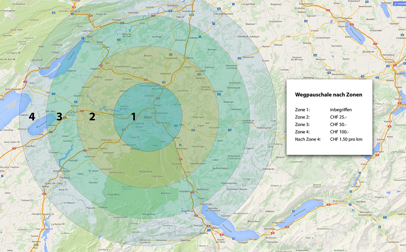The height and width of the screenshot is (252, 406).
Task: Click the Herzogenbuchsee town label
Action: coord(225,14)
